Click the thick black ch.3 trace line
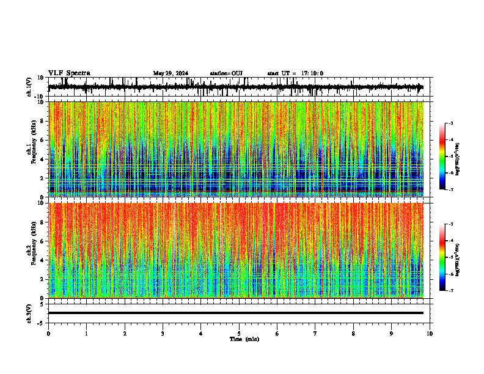The width and height of the screenshot is (484, 374). [x=236, y=313]
